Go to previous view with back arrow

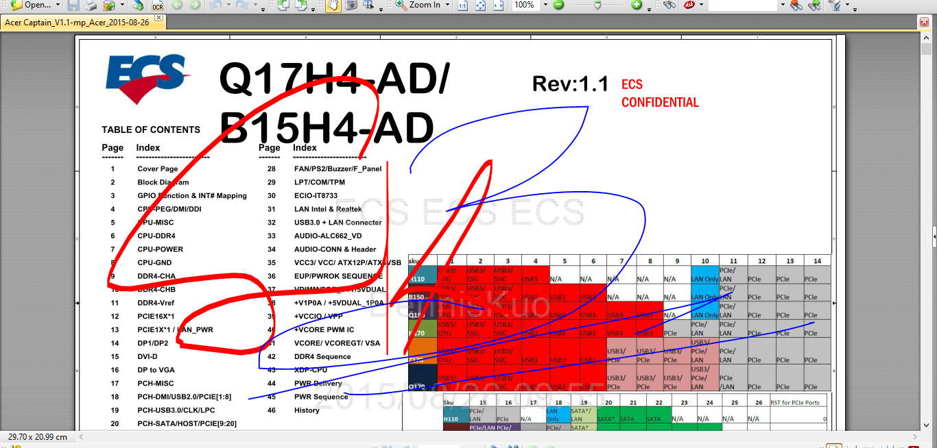(177, 5)
